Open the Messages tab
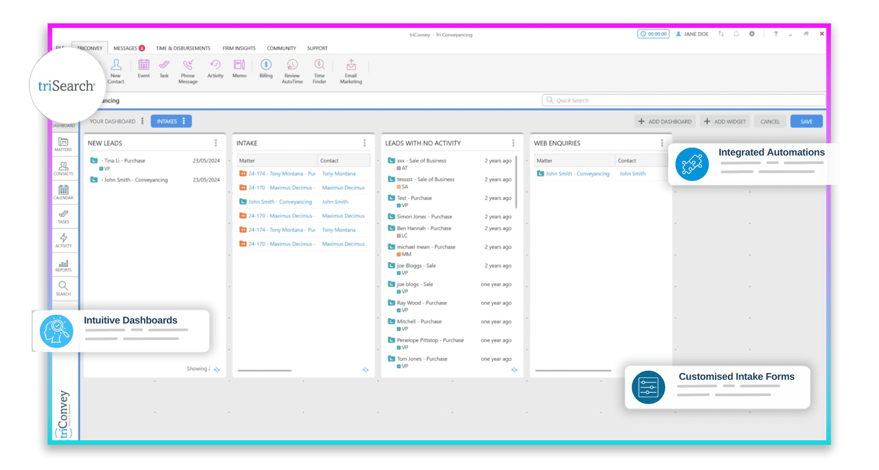The image size is (879, 470). point(129,48)
